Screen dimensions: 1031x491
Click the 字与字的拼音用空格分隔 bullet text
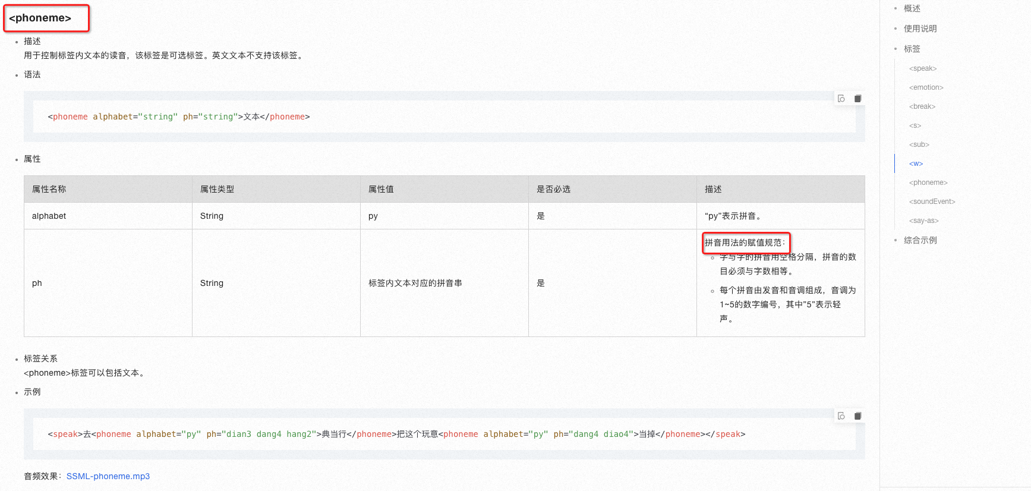788,264
